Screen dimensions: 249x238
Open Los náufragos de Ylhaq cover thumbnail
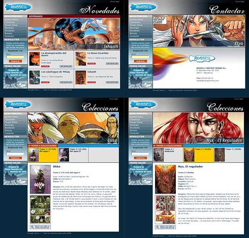point(35,77)
